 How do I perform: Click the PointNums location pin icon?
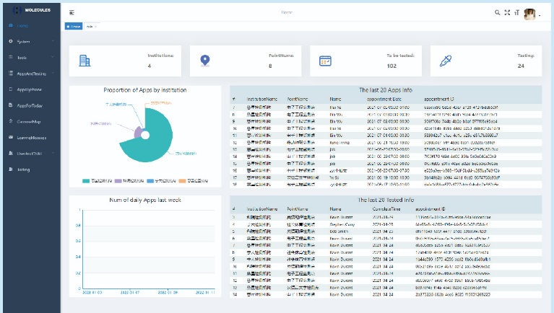[204, 61]
